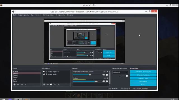This screenshot has width=179, height=100.
Task: Select Сцена 4 in Scenes list
Action: (27, 81)
